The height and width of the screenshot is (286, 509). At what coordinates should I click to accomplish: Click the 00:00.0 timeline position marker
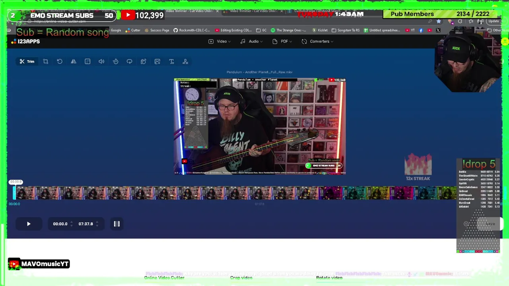pyautogui.click(x=16, y=182)
